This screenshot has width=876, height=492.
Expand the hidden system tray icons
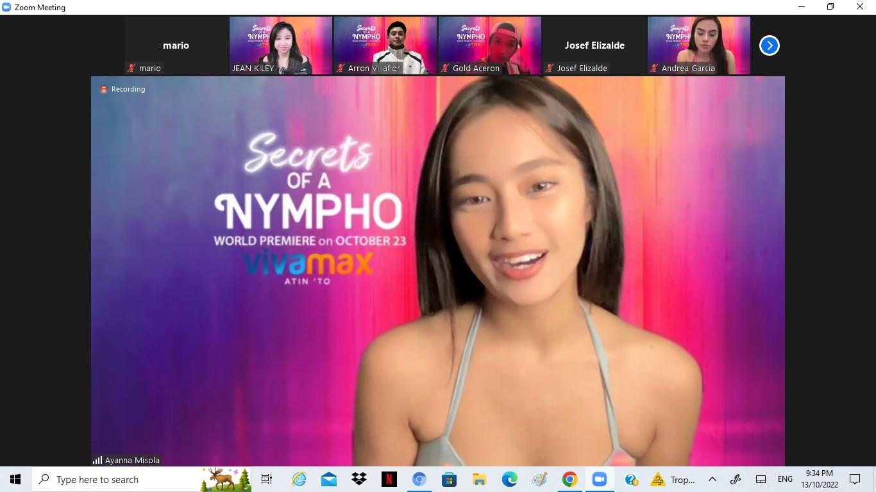click(x=712, y=479)
